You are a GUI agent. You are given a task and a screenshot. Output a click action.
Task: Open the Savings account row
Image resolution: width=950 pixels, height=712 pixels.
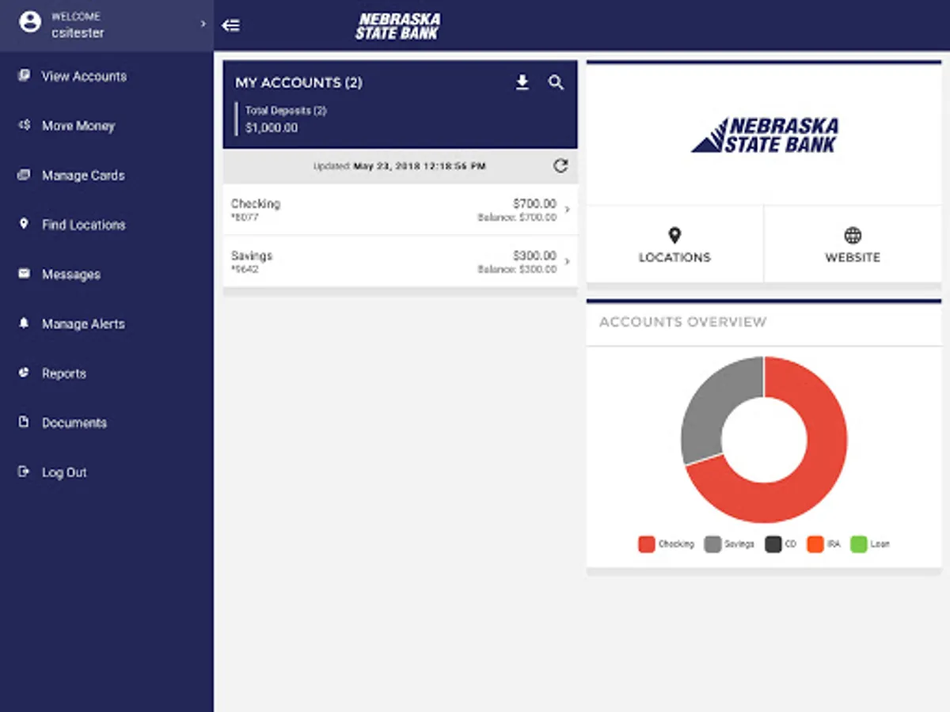[400, 262]
